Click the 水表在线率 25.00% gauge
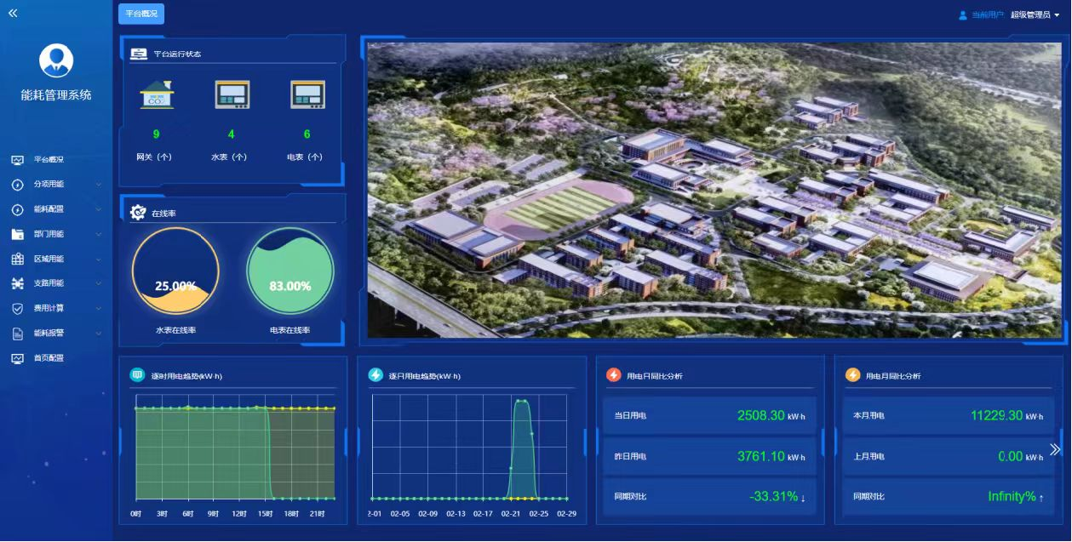Viewport: 1072px width, 542px height. (x=175, y=271)
